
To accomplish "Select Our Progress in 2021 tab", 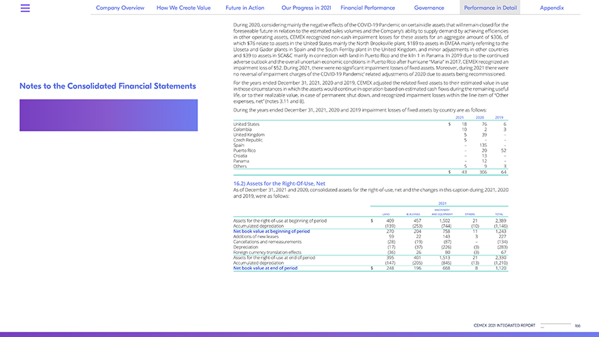I will click(306, 7).
